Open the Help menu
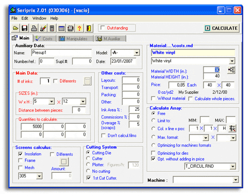248x196 pixels. [54, 18]
